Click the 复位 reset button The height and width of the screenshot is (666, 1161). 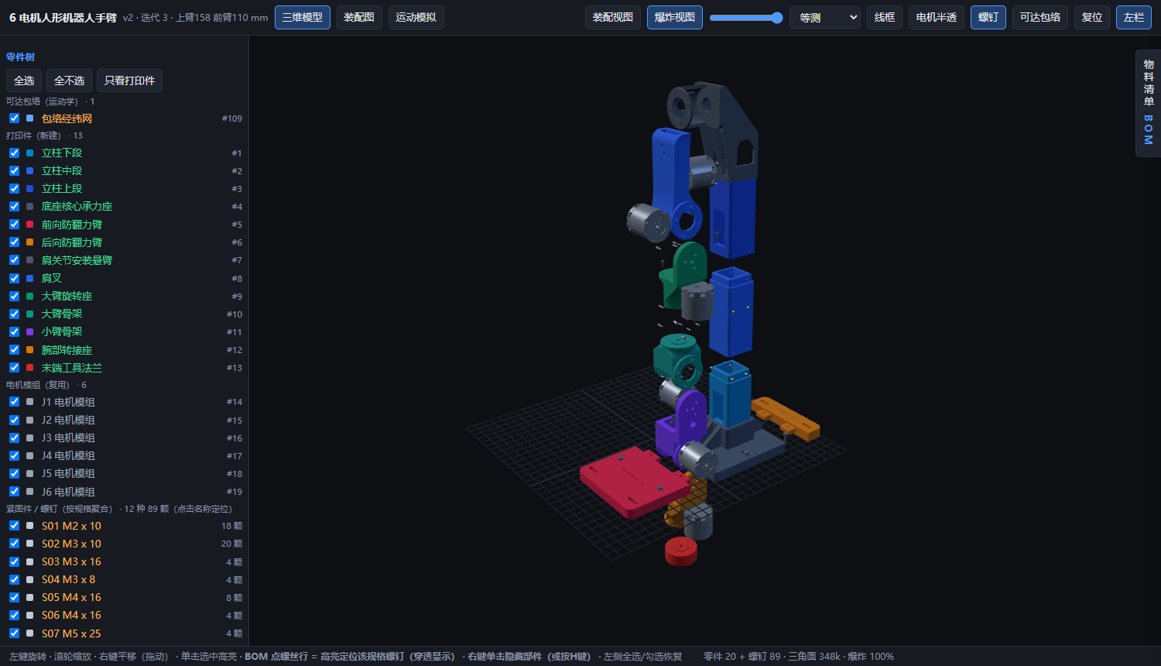tap(1092, 17)
